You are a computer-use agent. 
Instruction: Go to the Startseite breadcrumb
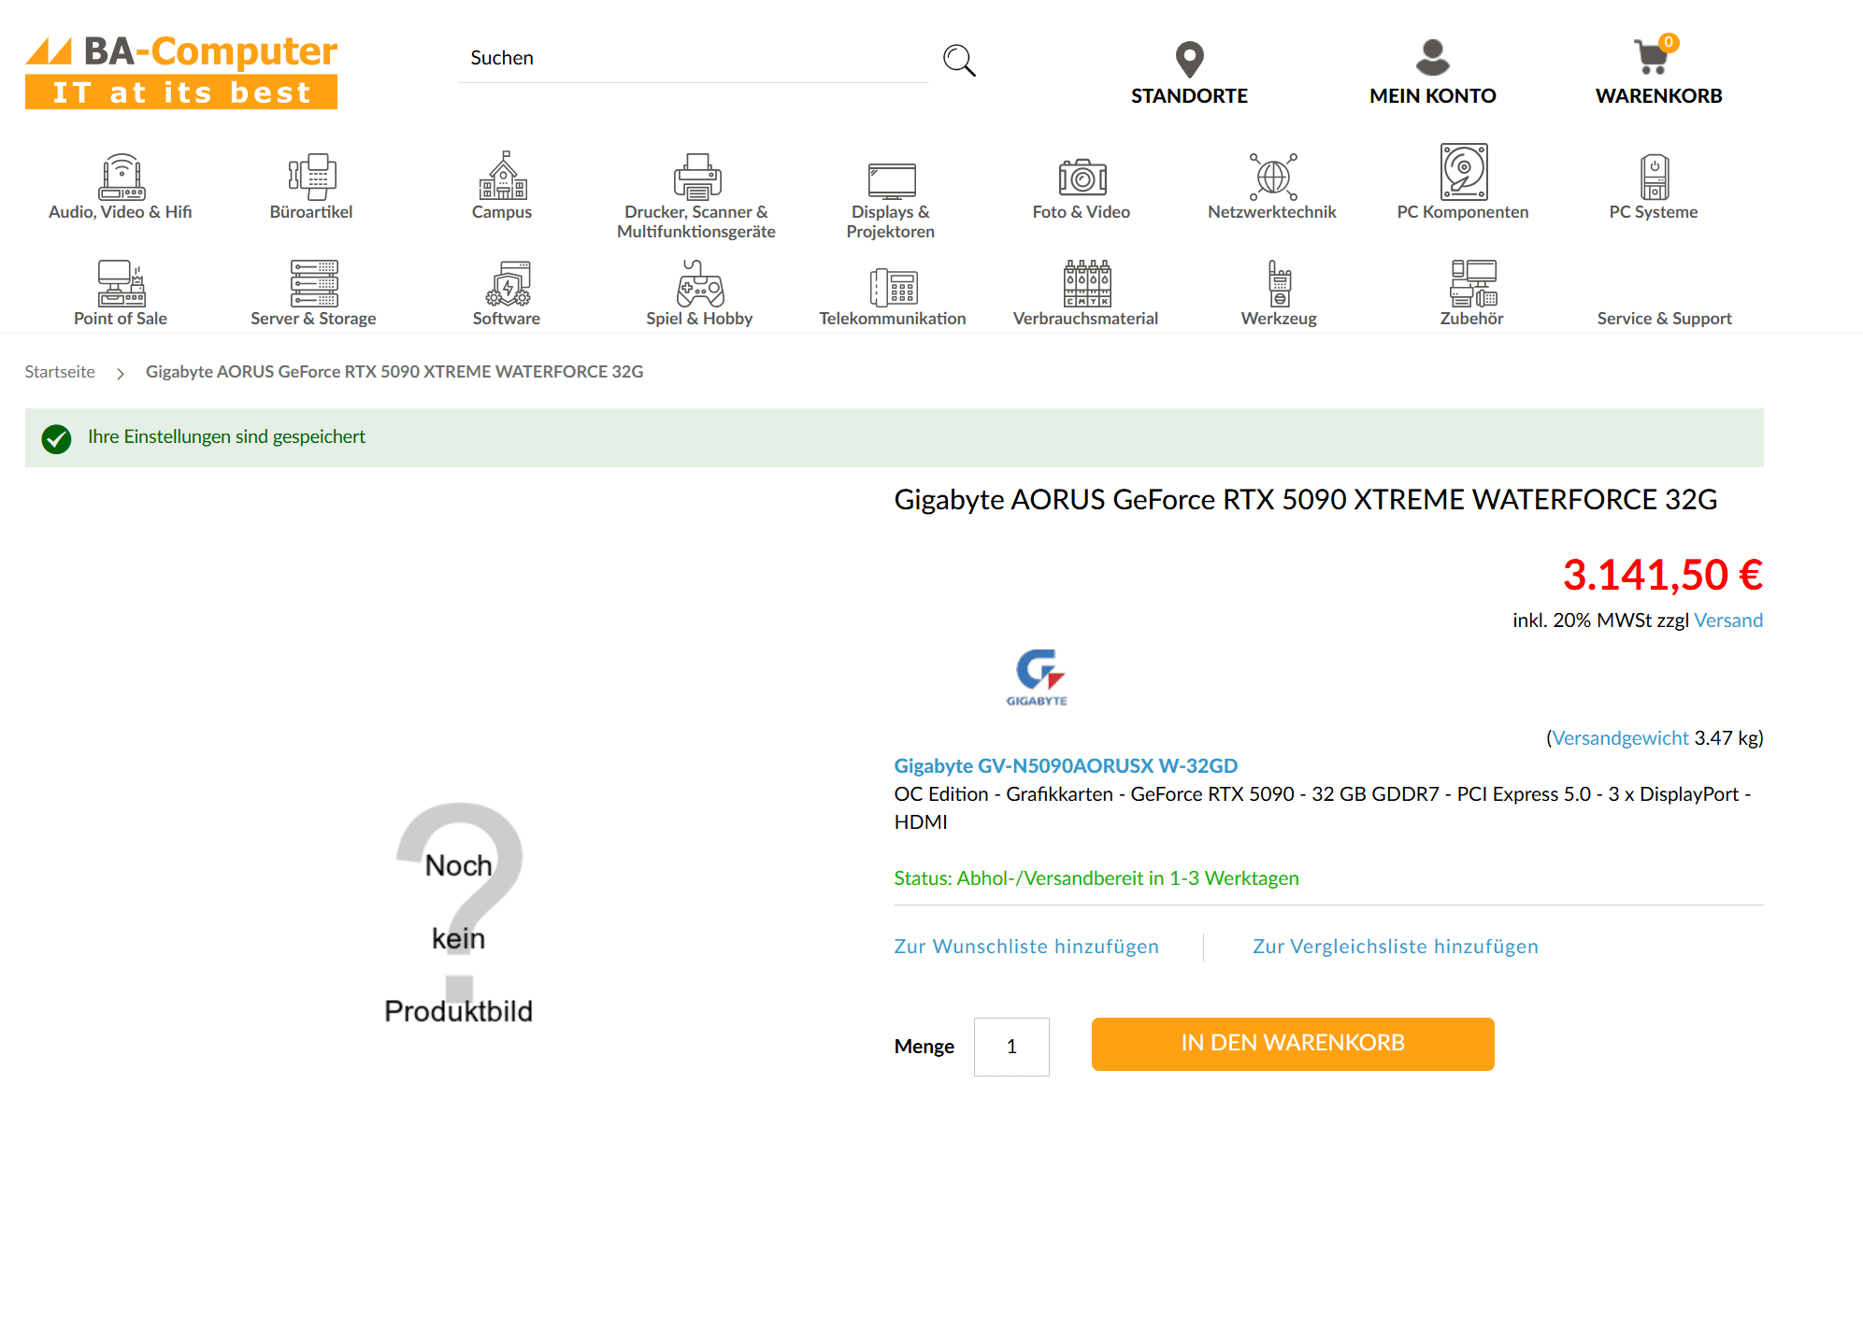point(60,372)
